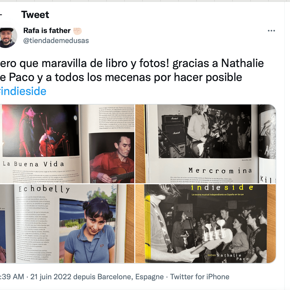This screenshot has height=290, width=290.
Task: Click the tweet text mentioning mecenas
Action: click(x=121, y=77)
